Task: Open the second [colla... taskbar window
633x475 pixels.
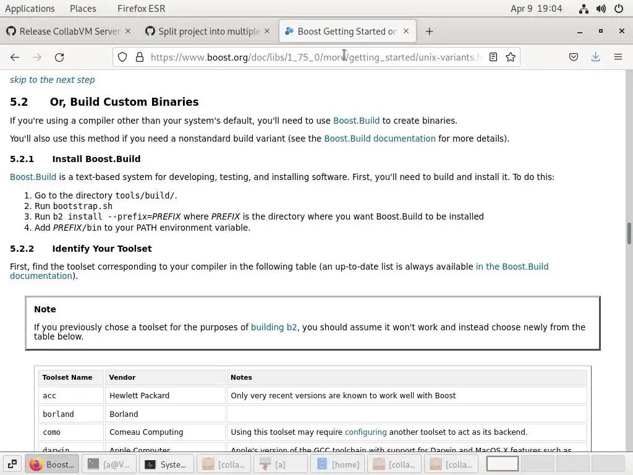Action: (x=394, y=464)
